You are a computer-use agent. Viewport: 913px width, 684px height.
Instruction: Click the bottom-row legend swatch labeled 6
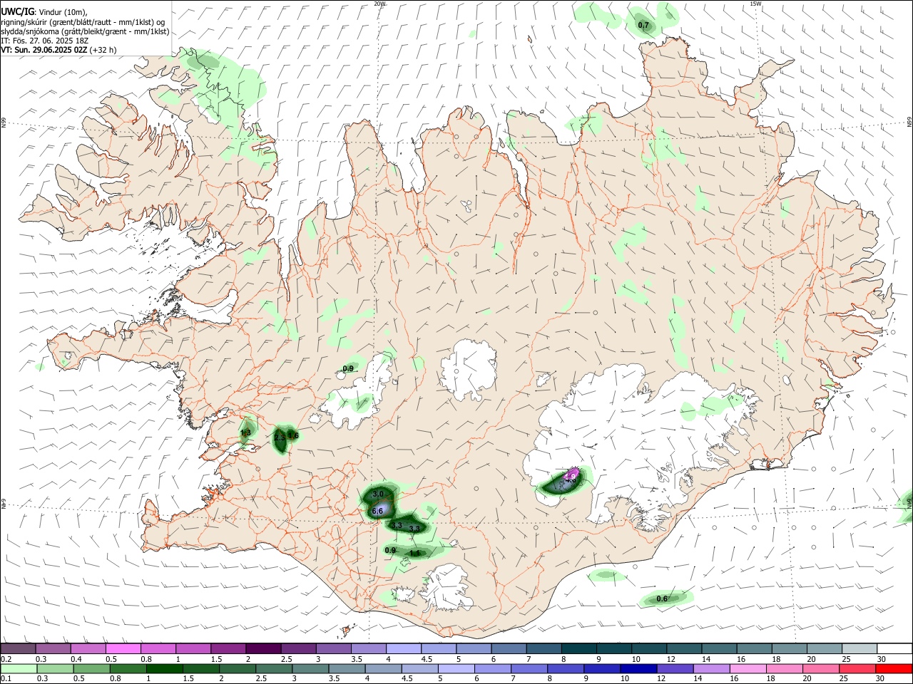click(x=492, y=668)
